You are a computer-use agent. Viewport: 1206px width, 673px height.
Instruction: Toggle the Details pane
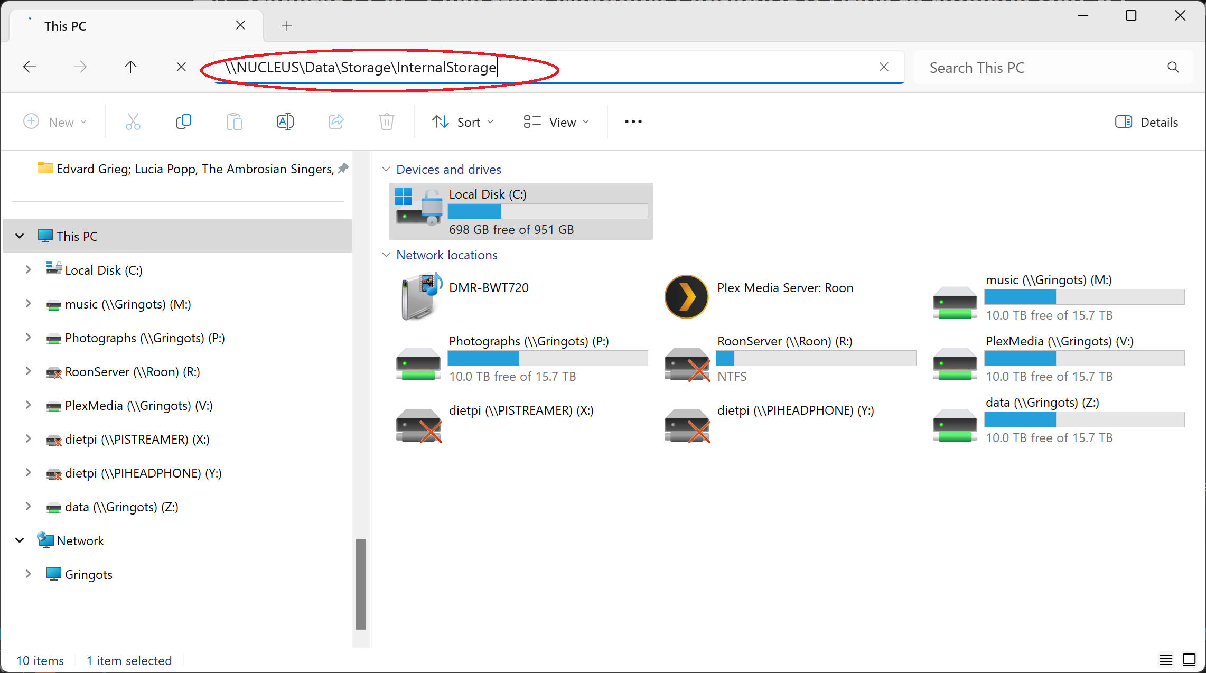(x=1146, y=122)
